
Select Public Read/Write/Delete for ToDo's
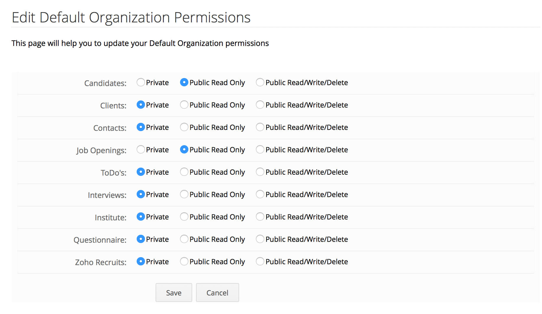point(260,172)
